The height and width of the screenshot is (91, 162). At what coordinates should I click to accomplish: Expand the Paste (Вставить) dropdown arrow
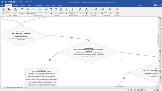tap(3, 13)
